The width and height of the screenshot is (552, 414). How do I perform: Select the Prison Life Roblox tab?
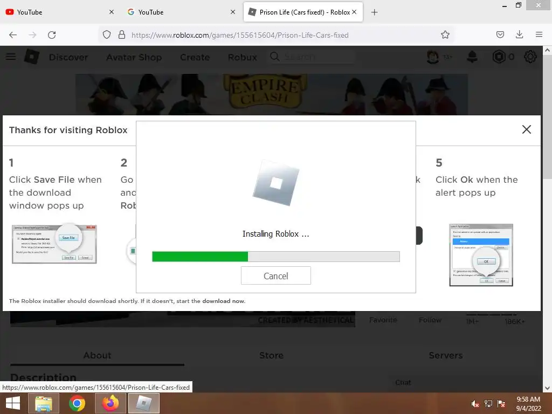point(303,12)
